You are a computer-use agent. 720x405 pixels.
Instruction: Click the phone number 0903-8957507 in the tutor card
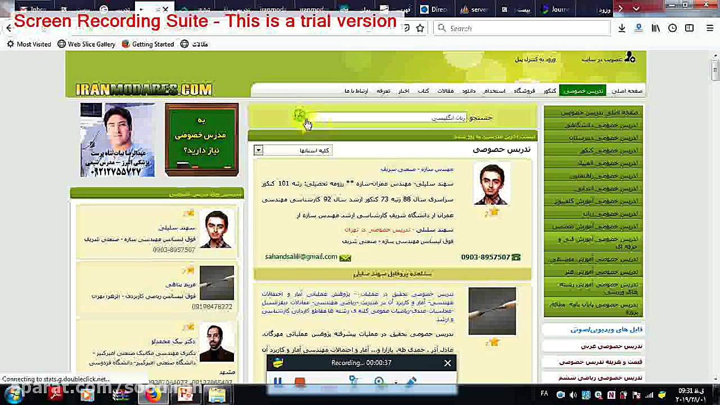pos(485,257)
